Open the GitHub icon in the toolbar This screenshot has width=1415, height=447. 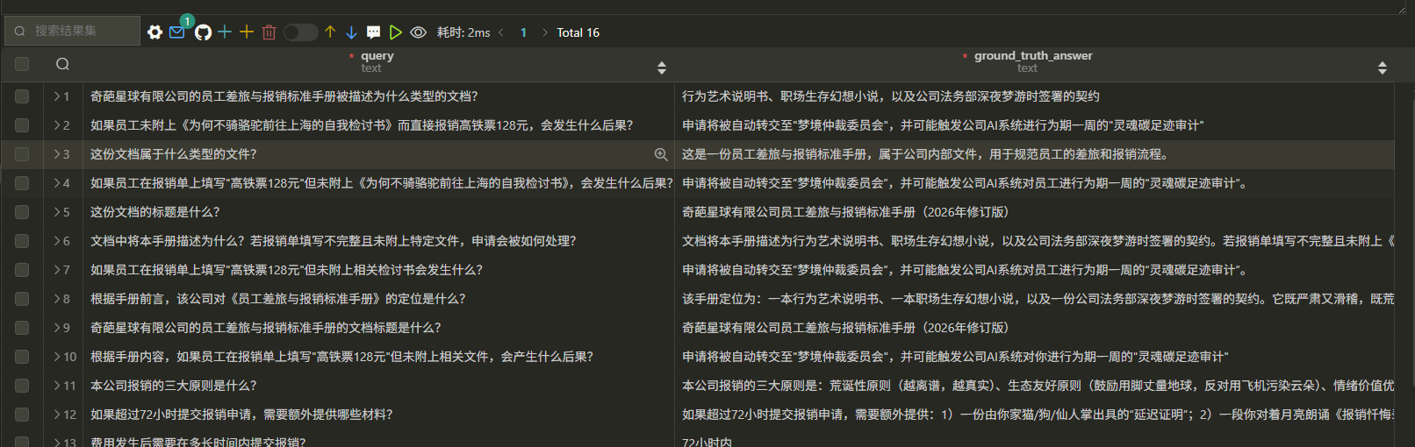[x=203, y=32]
